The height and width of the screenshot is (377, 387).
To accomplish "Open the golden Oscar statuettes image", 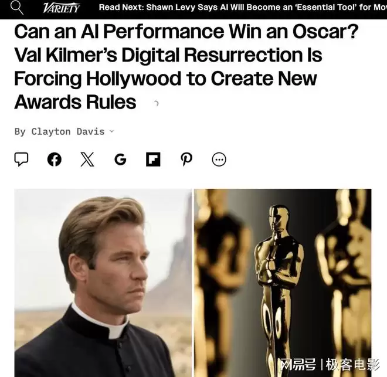I will [x=283, y=283].
